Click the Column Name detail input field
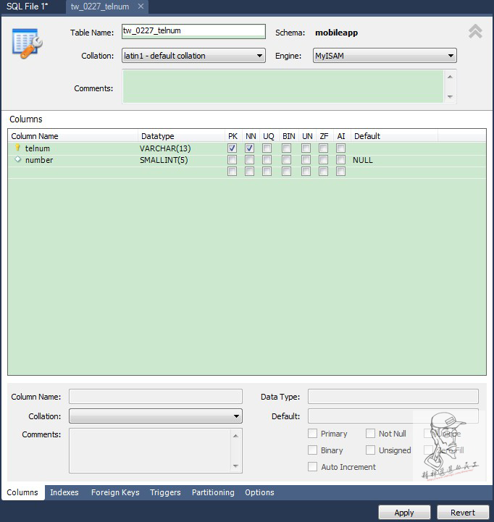494x522 pixels. point(156,397)
